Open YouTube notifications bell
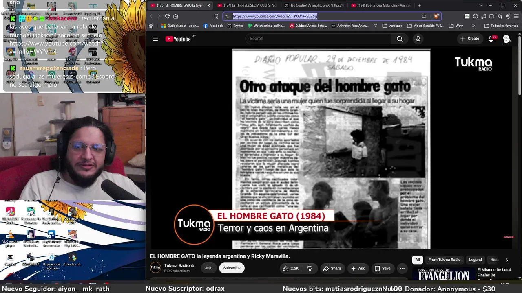Image resolution: width=522 pixels, height=293 pixels. point(491,39)
